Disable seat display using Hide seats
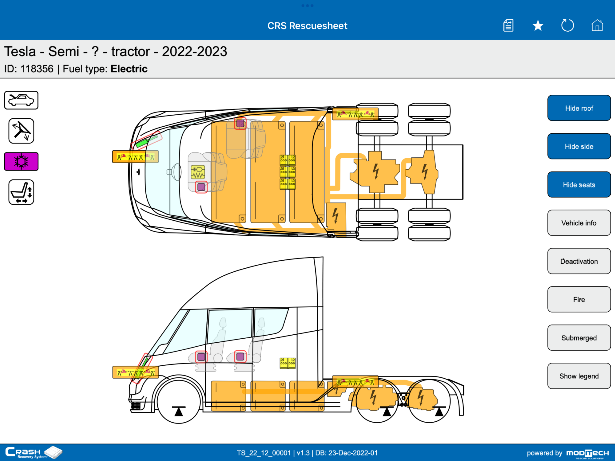The width and height of the screenshot is (615, 461). 579,185
